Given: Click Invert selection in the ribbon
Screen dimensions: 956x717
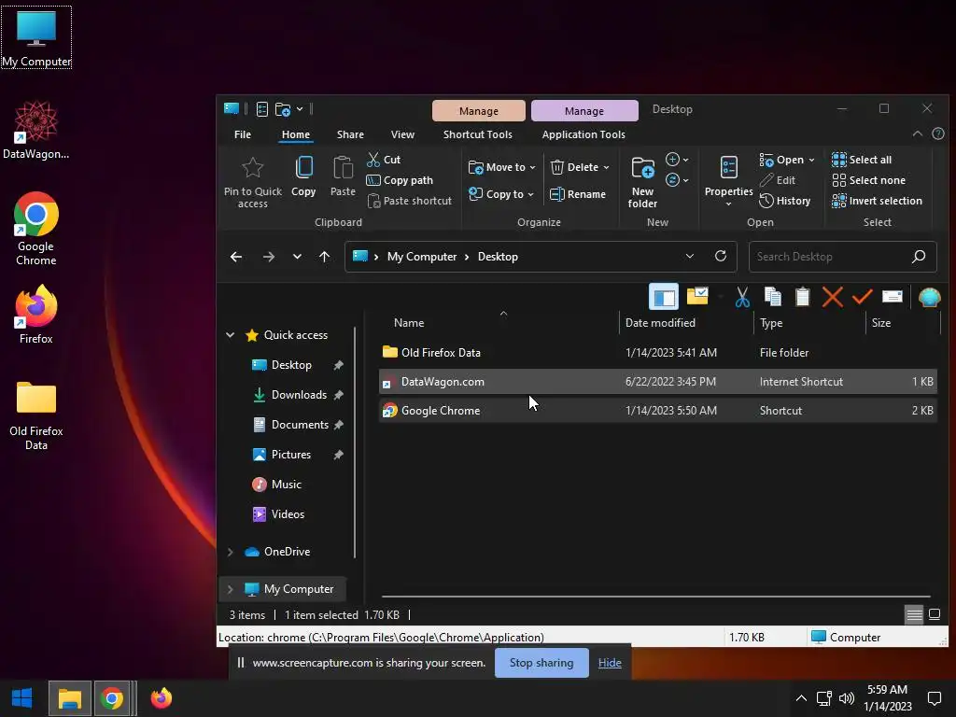Looking at the screenshot, I should 877,201.
